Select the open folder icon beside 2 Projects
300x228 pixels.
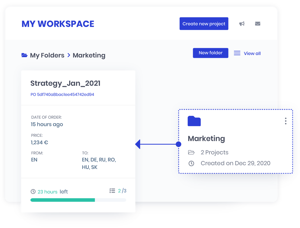click(x=192, y=152)
